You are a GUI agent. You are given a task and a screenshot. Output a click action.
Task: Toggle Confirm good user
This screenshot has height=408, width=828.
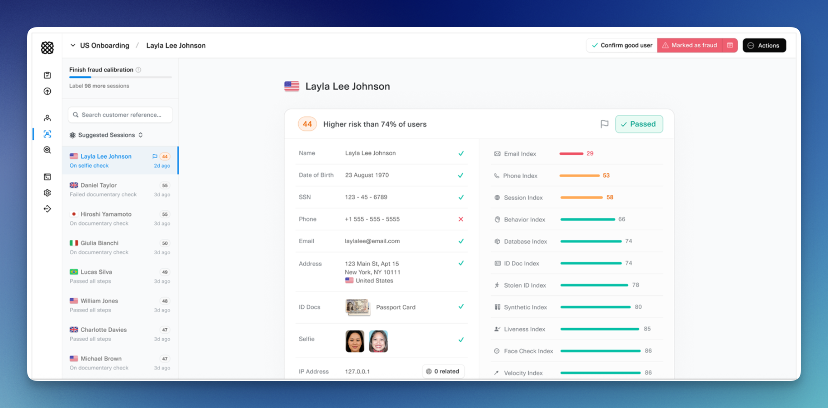[622, 45]
